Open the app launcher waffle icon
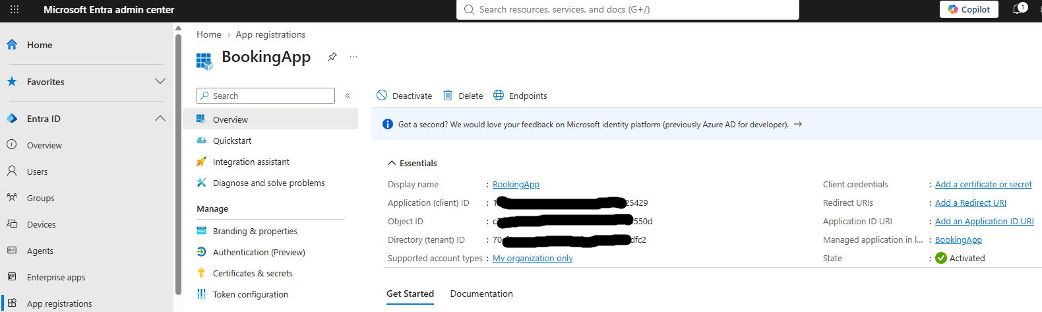This screenshot has height=312, width=1042. [15, 9]
